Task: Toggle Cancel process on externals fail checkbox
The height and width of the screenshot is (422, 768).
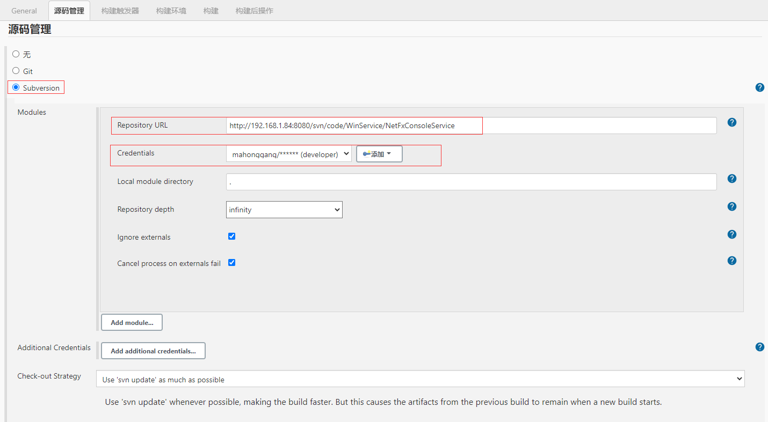Action: pyautogui.click(x=232, y=263)
